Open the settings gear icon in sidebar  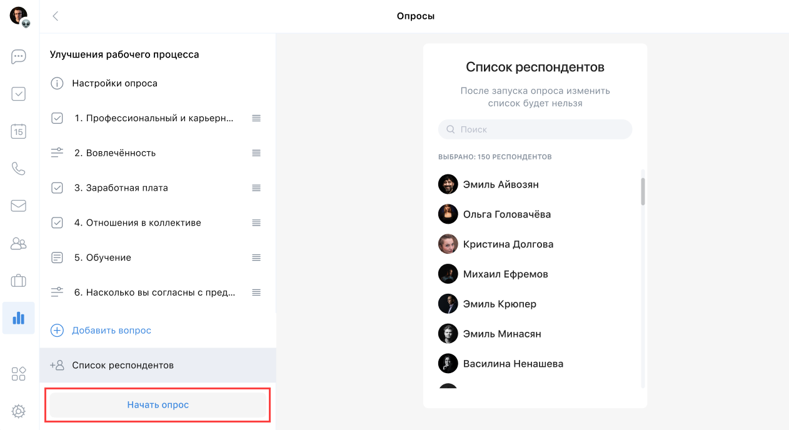coord(19,411)
